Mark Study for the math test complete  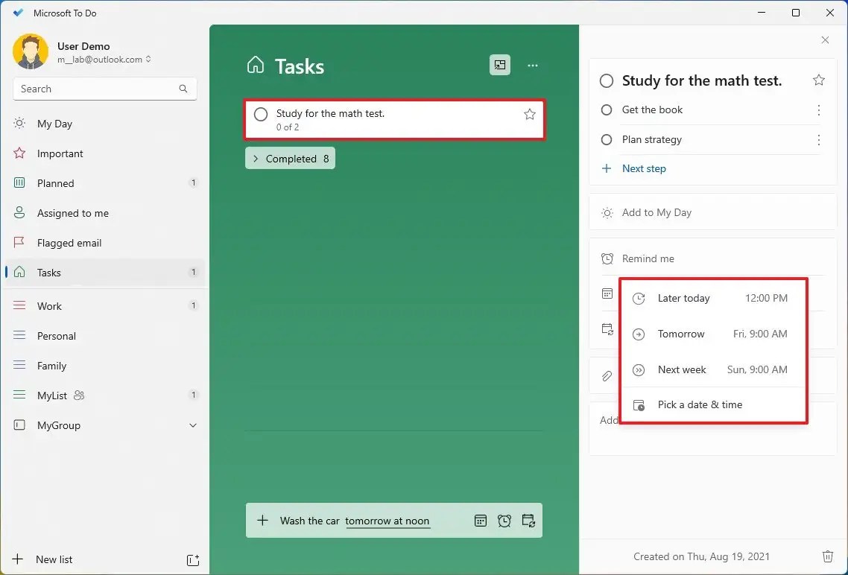pyautogui.click(x=260, y=114)
